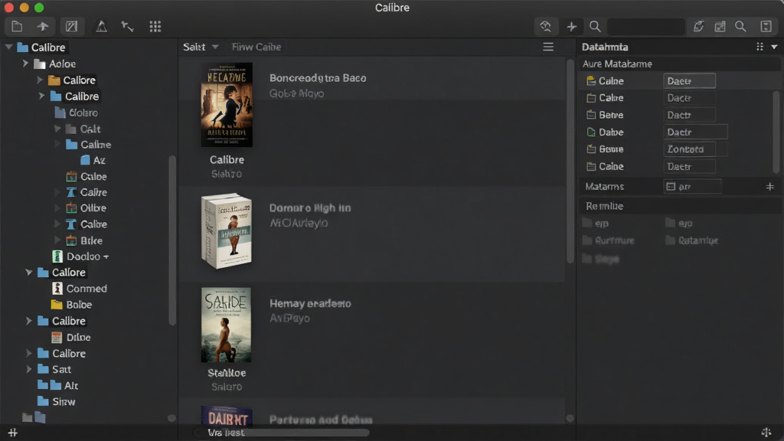784x441 pixels.
Task: Open the Hemay eradesto book title
Action: pyautogui.click(x=310, y=303)
